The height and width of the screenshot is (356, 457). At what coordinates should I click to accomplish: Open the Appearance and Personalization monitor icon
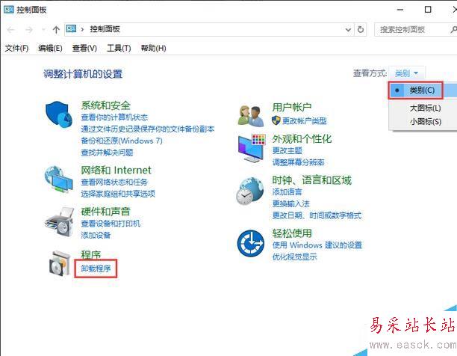click(252, 148)
